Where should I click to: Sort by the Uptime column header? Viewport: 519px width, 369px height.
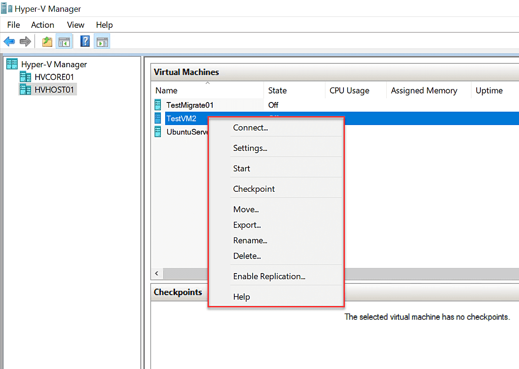pyautogui.click(x=495, y=90)
